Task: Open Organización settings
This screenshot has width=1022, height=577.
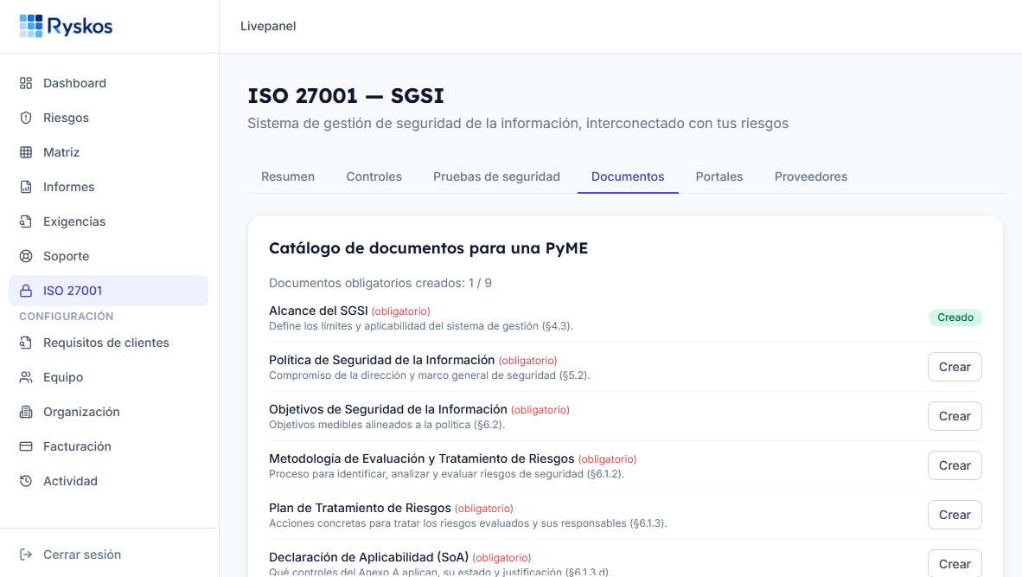Action: point(108,412)
